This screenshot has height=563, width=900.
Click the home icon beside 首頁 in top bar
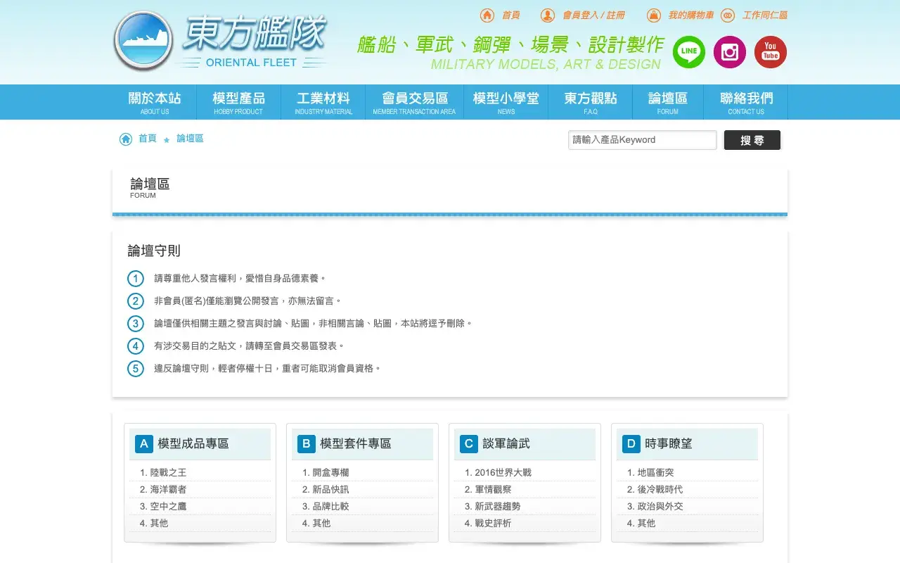(487, 15)
